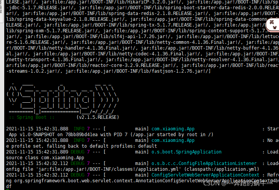Click 'AnnotationConfigServletWebServerApplicationContext' in the last log line

[x=203, y=181]
